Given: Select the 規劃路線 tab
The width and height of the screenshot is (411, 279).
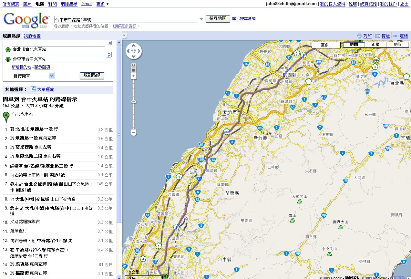Looking at the screenshot, I should point(12,36).
